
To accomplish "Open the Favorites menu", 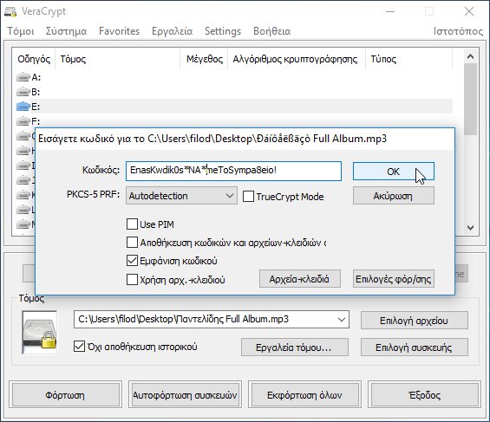I will [x=120, y=31].
